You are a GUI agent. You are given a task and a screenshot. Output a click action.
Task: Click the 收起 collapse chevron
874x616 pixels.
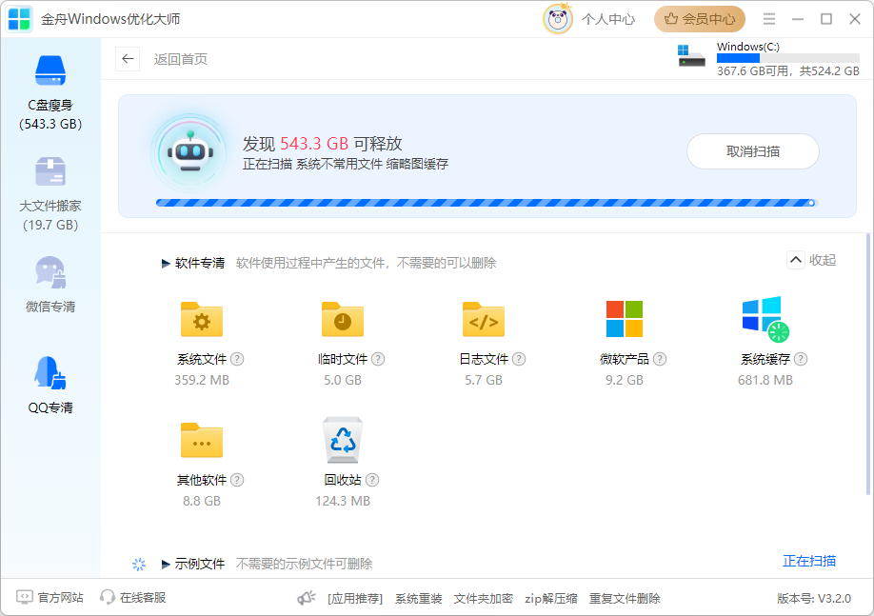pos(795,260)
